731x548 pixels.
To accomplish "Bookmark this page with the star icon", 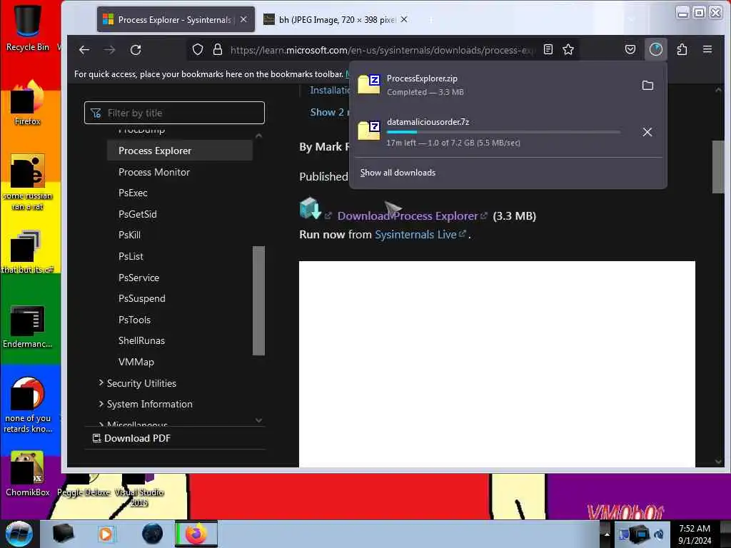I will pos(568,49).
